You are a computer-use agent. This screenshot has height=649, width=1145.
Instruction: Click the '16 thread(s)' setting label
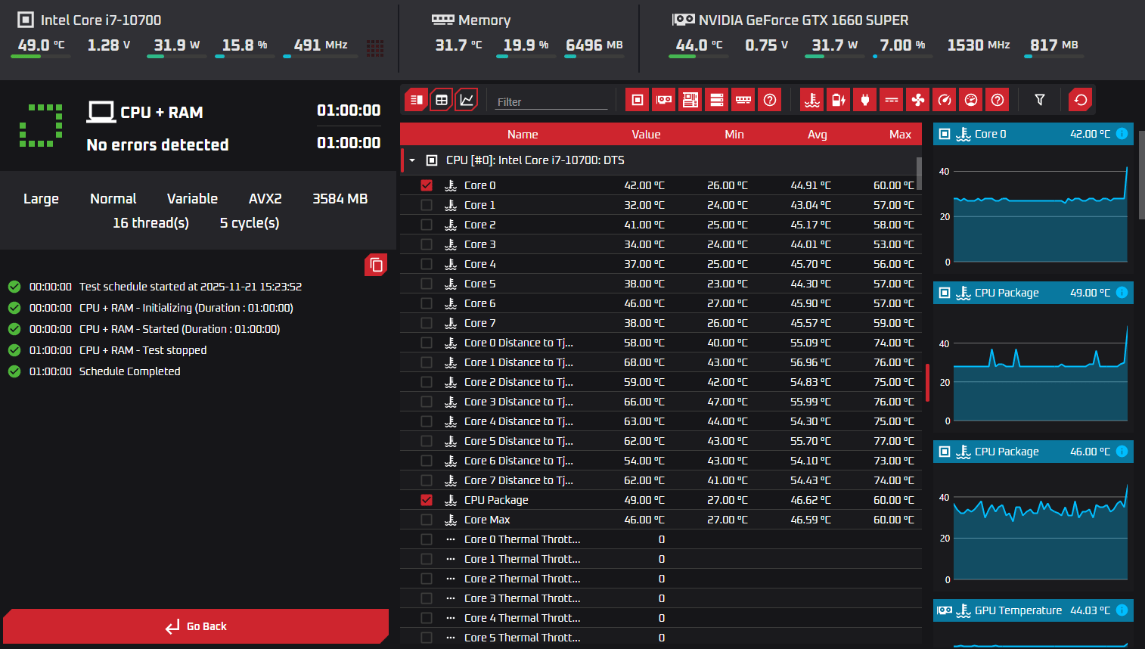point(151,223)
